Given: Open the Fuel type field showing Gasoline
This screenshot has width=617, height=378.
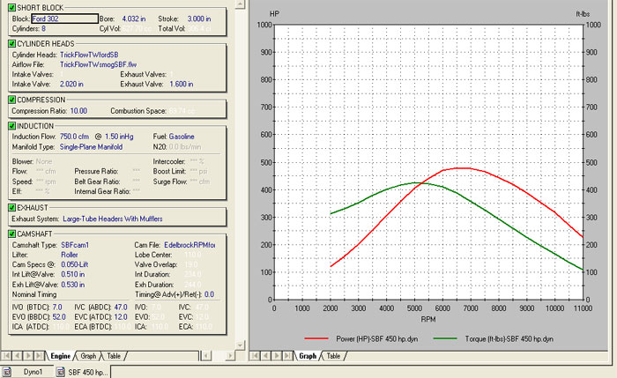Looking at the screenshot, I should pyautogui.click(x=183, y=137).
